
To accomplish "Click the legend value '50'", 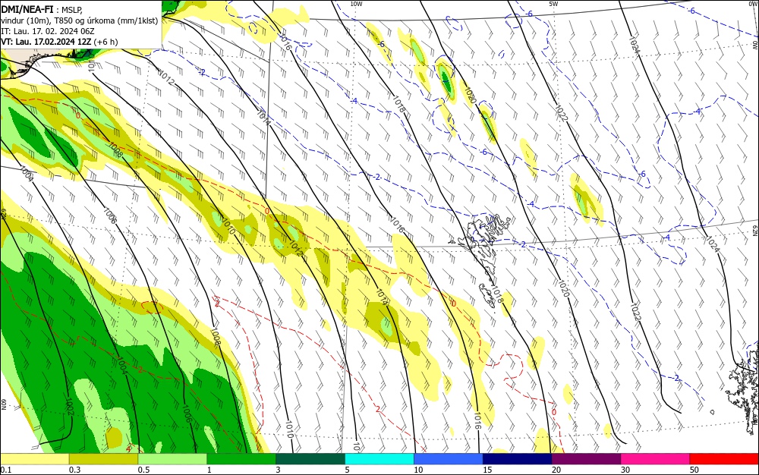I will [694, 470].
